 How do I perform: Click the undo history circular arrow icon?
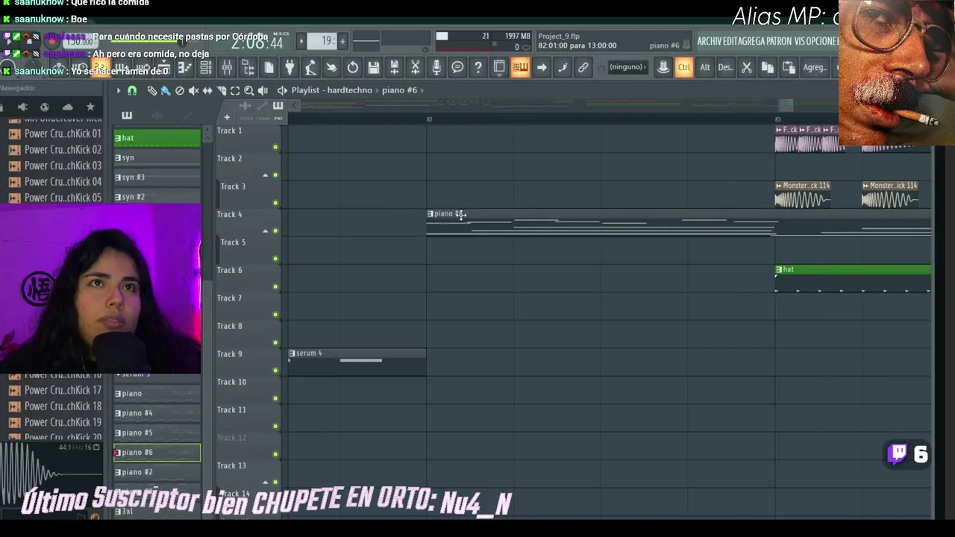coord(352,68)
